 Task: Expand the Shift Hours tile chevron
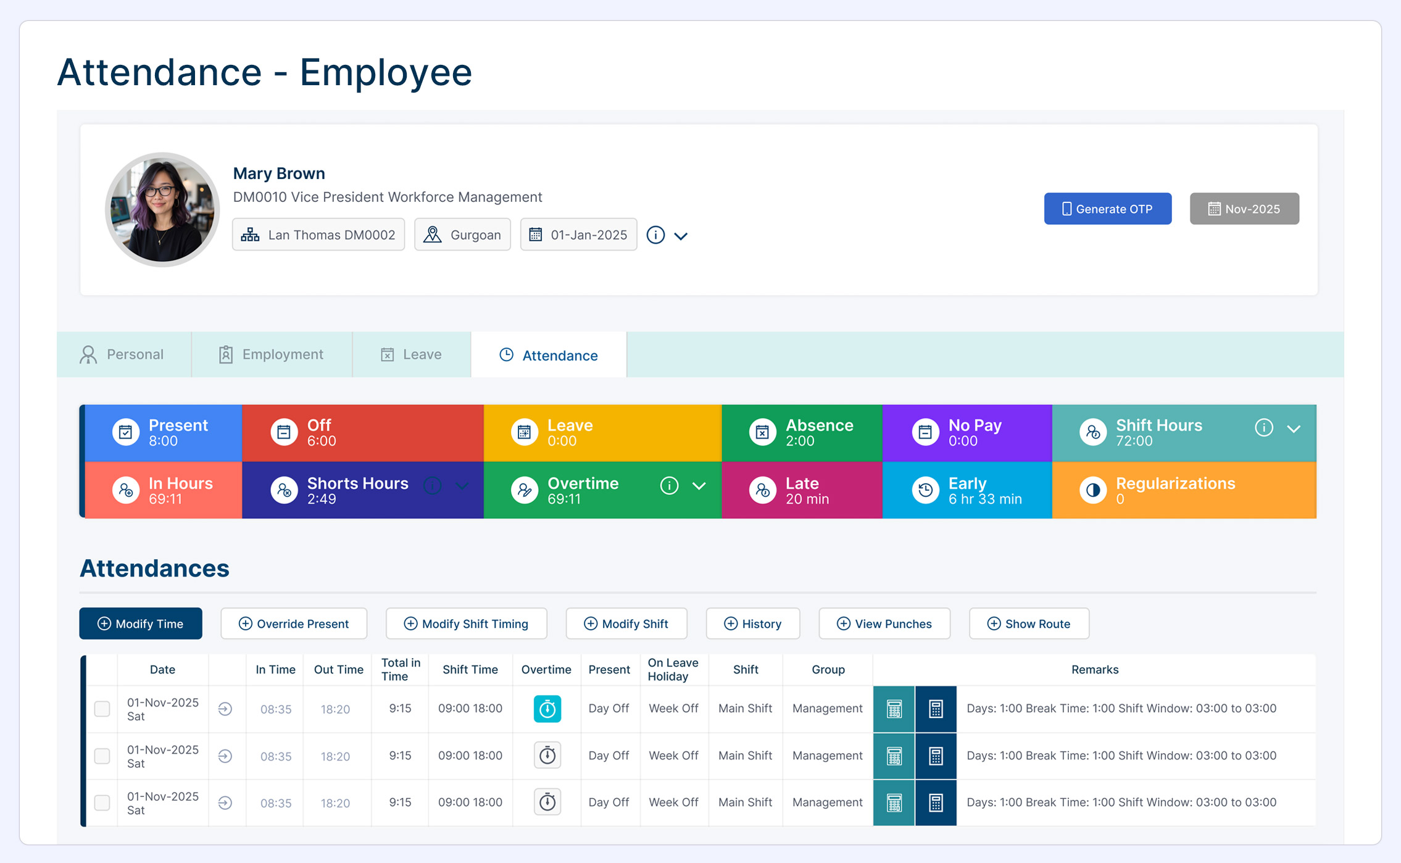[1294, 428]
